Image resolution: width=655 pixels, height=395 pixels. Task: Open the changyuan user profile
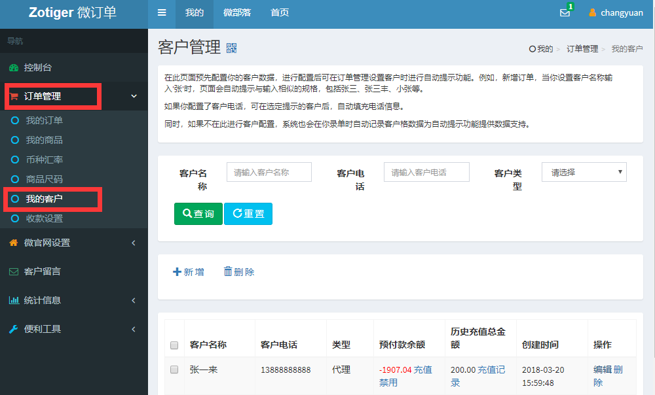(616, 12)
